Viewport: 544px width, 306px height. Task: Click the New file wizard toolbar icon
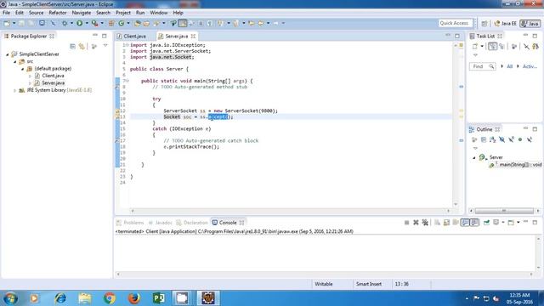(7, 23)
